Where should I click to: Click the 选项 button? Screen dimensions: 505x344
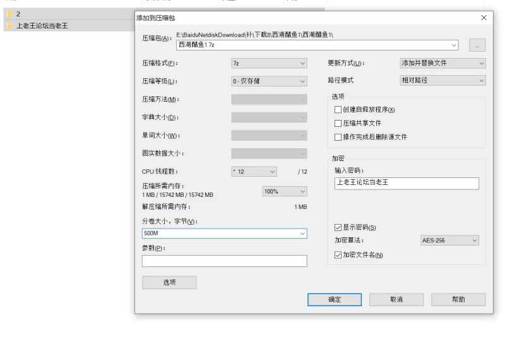[169, 283]
